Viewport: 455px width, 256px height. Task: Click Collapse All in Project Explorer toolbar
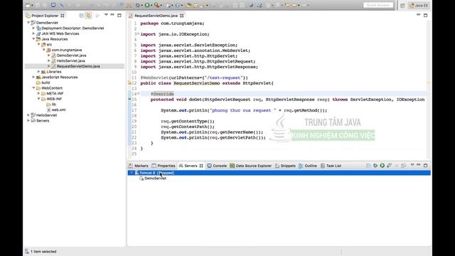(82, 16)
